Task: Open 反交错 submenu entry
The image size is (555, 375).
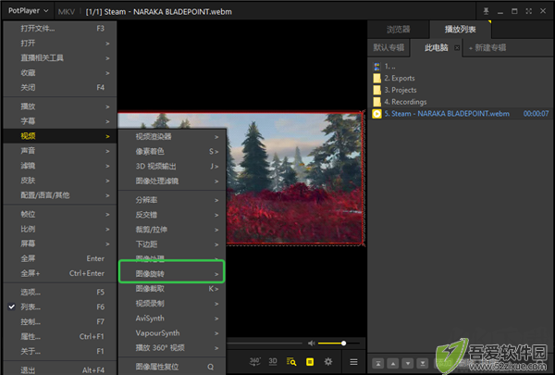Action: tap(172, 215)
